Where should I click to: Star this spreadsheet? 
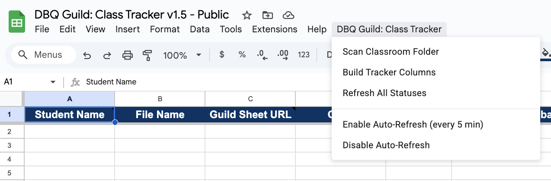(x=247, y=16)
